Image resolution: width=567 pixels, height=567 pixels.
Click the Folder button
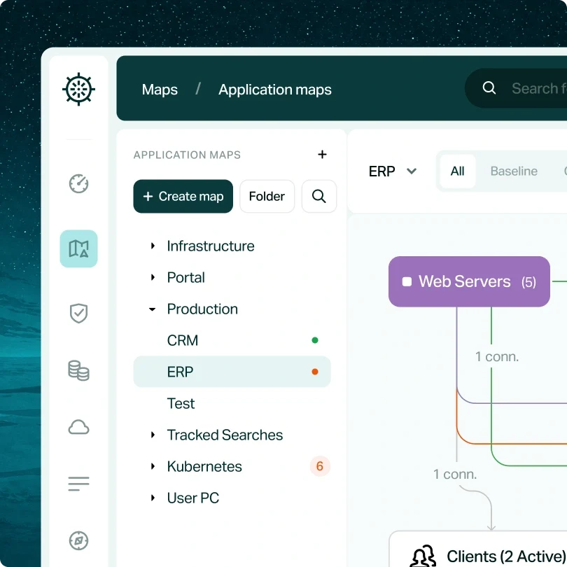click(x=267, y=197)
